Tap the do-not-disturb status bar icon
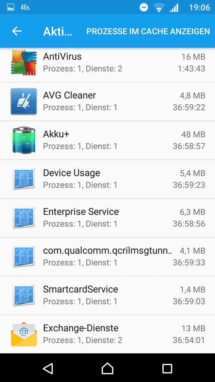The width and height of the screenshot is (215, 382). pyautogui.click(x=144, y=7)
